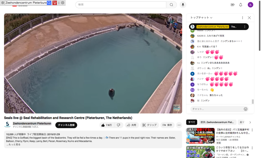Create a clip with the scissors button
Viewport: 261px width, 158px height.
tap(149, 125)
